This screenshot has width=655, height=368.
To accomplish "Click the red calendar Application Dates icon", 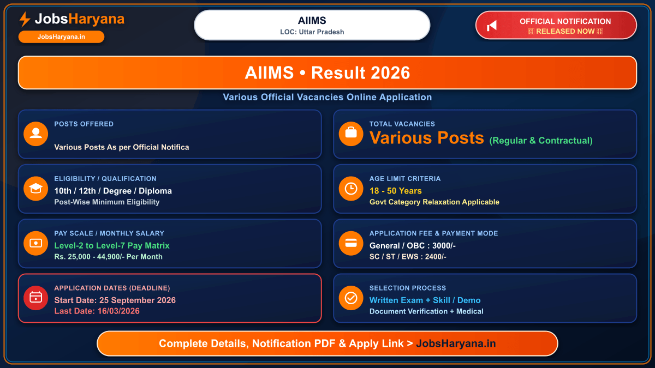I will click(35, 298).
